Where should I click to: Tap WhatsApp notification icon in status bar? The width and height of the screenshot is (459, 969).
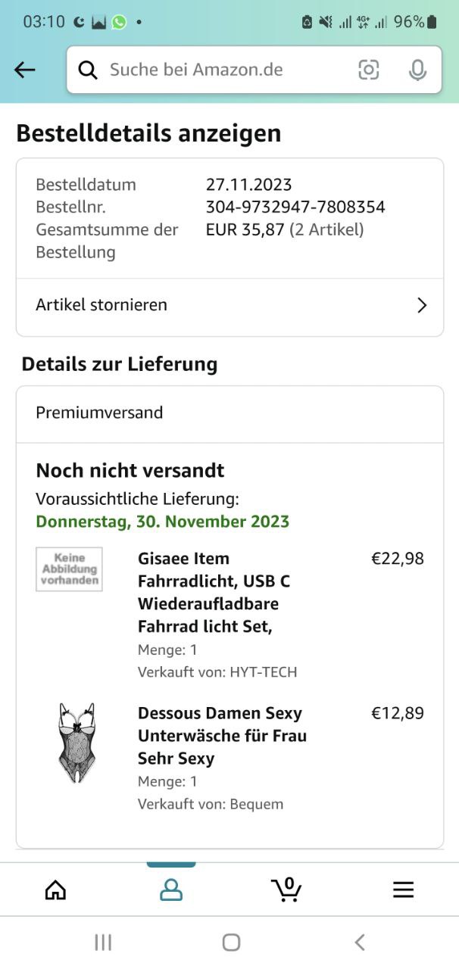119,22
